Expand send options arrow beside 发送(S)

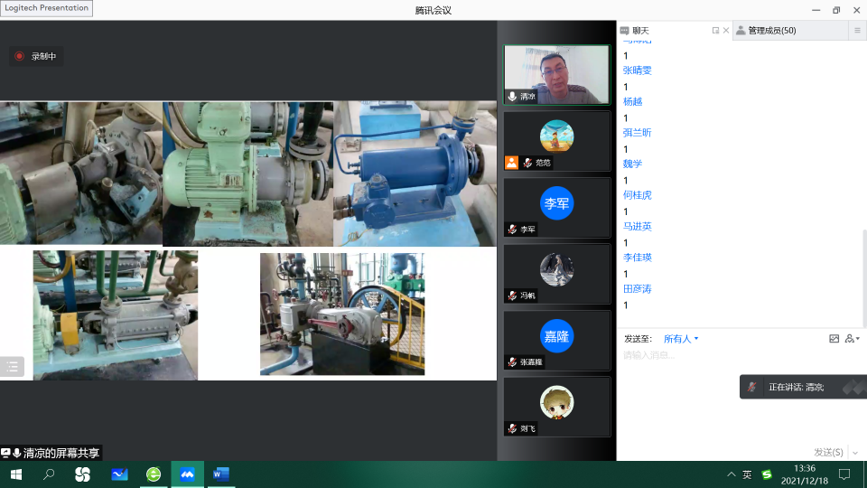tap(855, 453)
